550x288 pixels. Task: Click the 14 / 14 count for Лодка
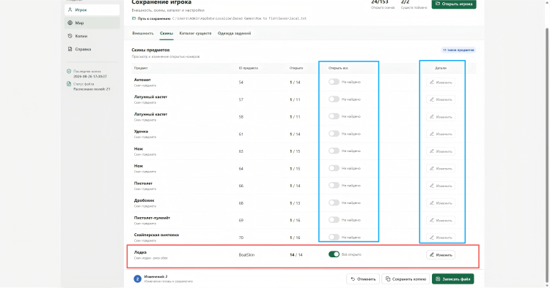296,255
